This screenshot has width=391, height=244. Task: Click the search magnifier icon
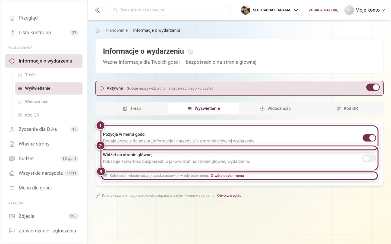point(115,10)
